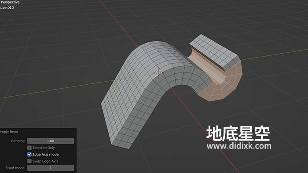This screenshot has width=308, height=173.
Task: Click the Simple Bend panel header
Action: tap(9, 132)
